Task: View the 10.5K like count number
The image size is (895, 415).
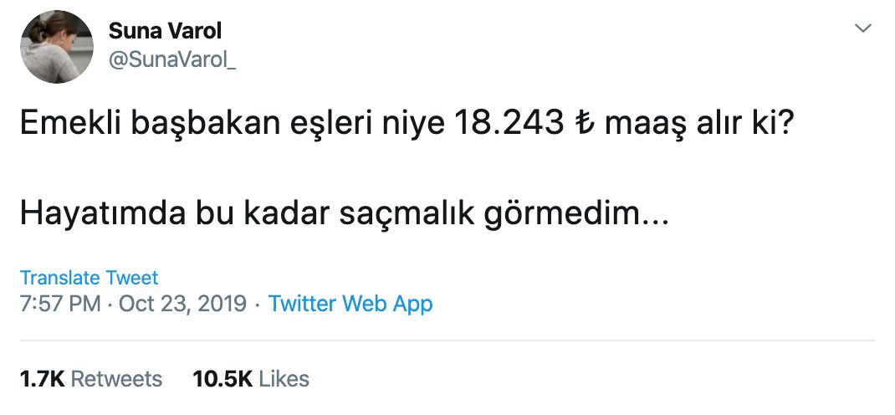Action: click(222, 378)
